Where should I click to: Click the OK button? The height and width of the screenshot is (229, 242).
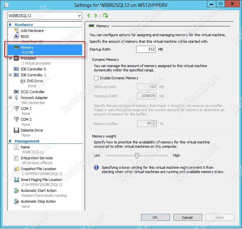156,217
